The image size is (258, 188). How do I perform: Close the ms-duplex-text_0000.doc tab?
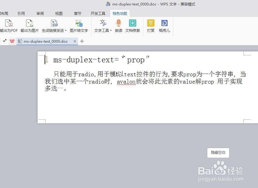[75, 41]
